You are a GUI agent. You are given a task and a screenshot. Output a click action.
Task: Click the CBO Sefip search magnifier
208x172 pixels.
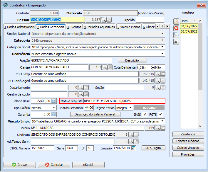pyautogui.click(x=157, y=74)
